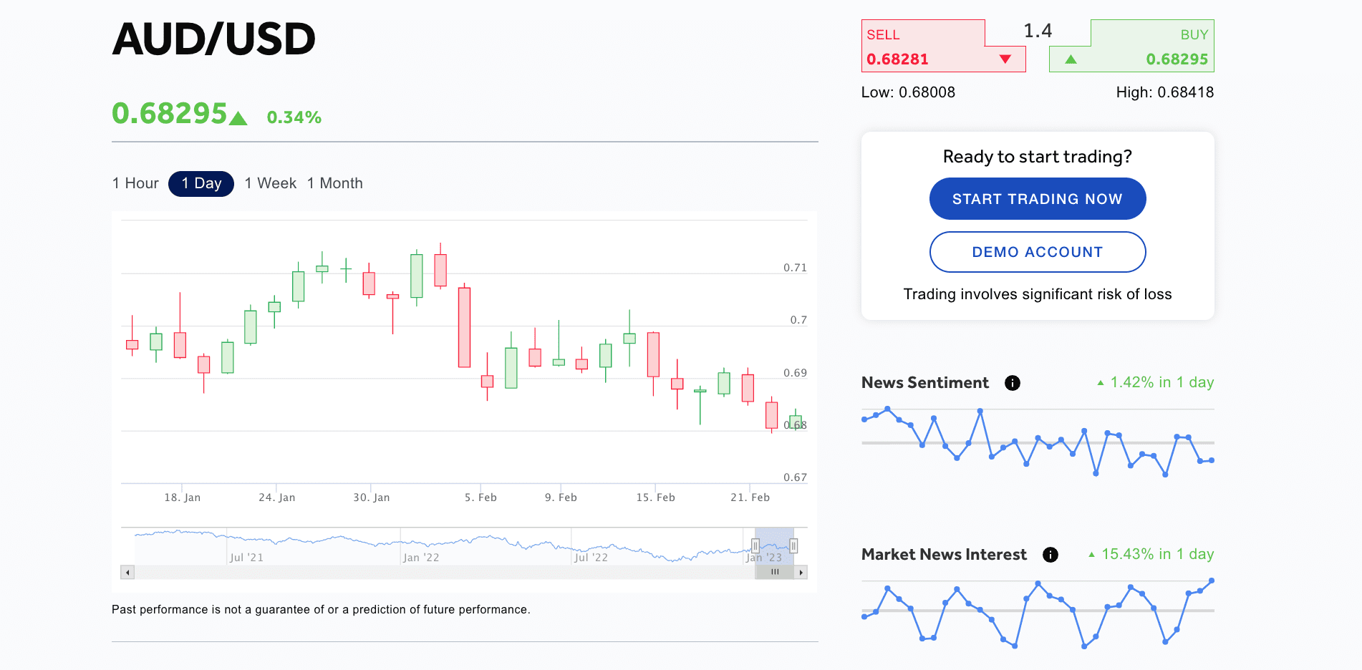Click the 1.4 spread value
Viewport: 1362px width, 670px height.
click(x=1038, y=31)
